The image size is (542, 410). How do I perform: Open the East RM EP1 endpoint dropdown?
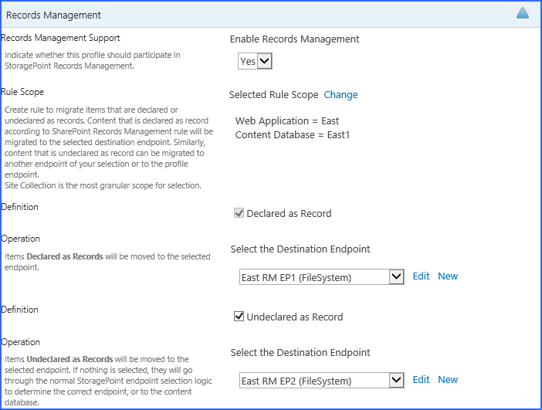tap(322, 276)
